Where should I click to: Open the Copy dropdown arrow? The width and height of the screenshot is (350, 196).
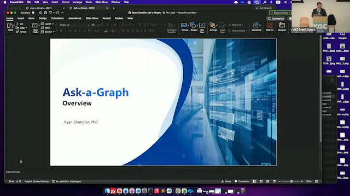26,28
